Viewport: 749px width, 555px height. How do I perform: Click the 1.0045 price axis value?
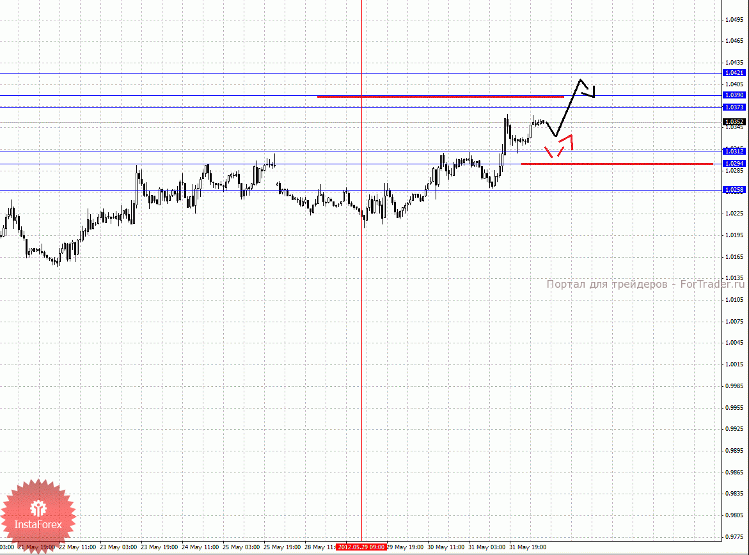point(734,343)
